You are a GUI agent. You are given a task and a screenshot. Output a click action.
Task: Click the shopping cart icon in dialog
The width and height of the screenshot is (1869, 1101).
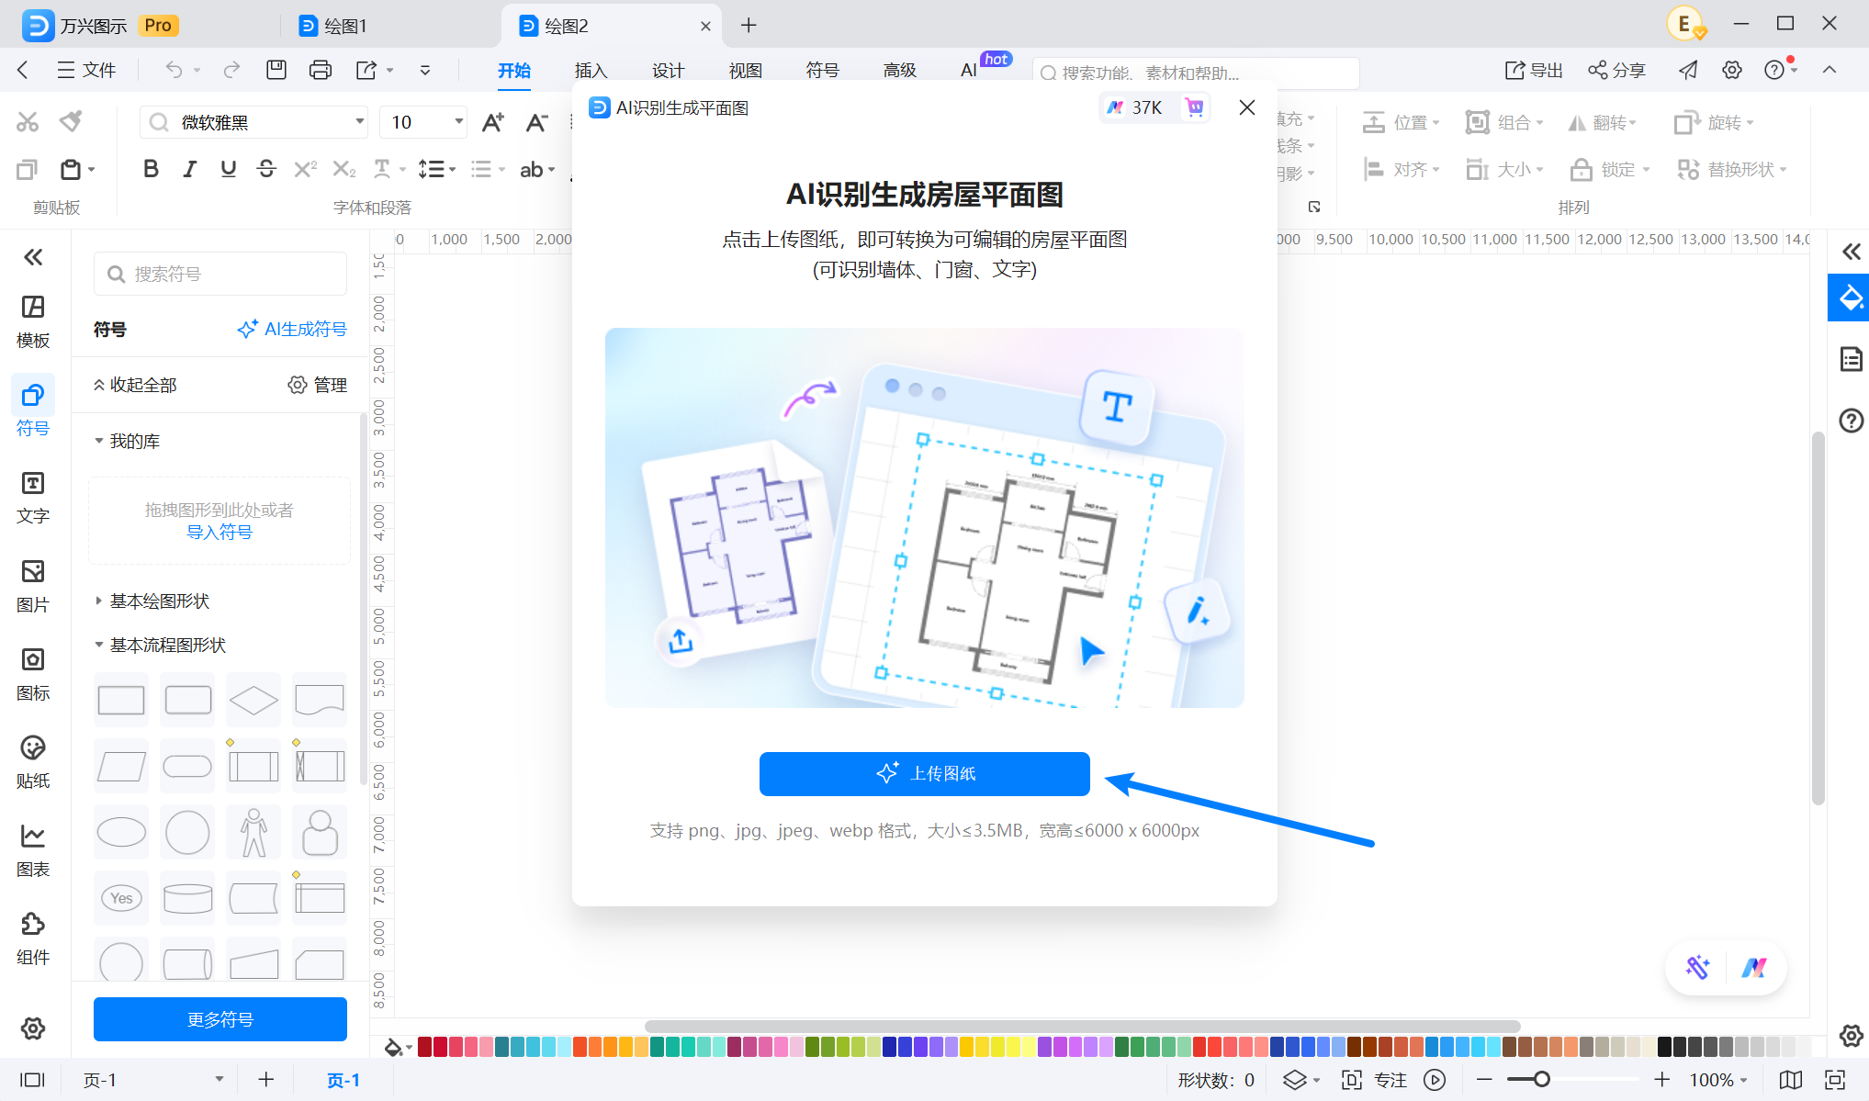pyautogui.click(x=1195, y=107)
